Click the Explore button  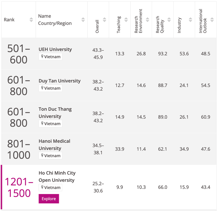pos(49,199)
